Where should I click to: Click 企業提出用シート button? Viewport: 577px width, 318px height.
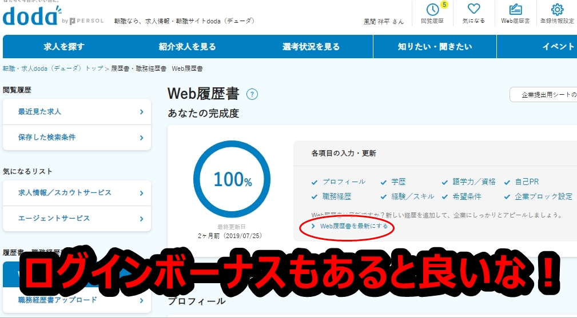point(543,95)
